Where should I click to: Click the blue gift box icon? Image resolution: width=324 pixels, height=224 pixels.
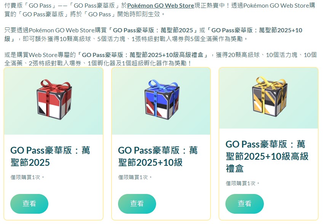coord(162,100)
